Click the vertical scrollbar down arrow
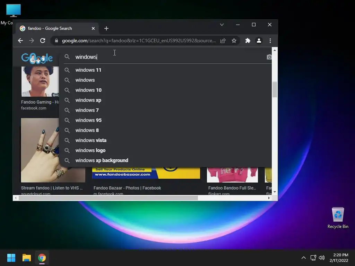 (x=275, y=192)
